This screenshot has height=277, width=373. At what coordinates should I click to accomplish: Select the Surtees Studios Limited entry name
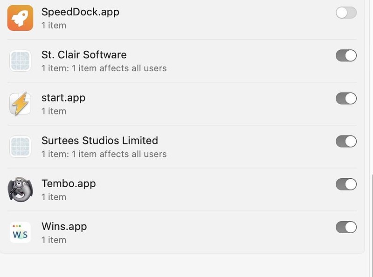100,141
